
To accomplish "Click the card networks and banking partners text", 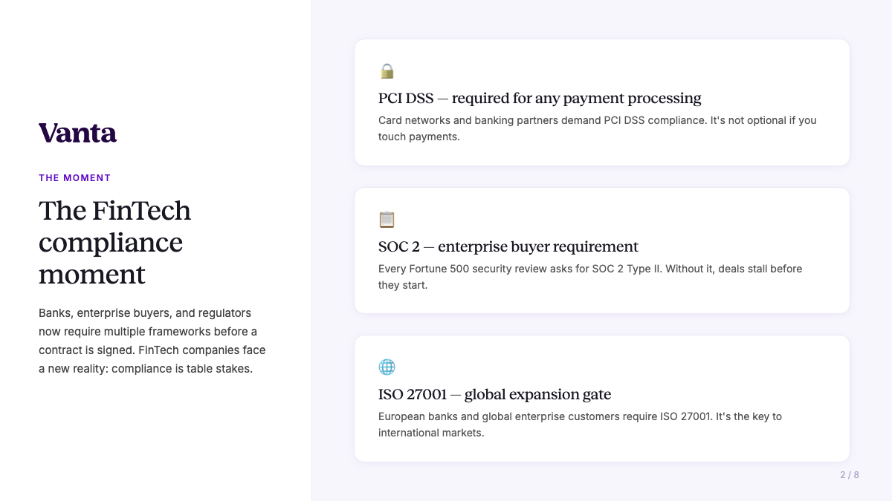I will (598, 128).
